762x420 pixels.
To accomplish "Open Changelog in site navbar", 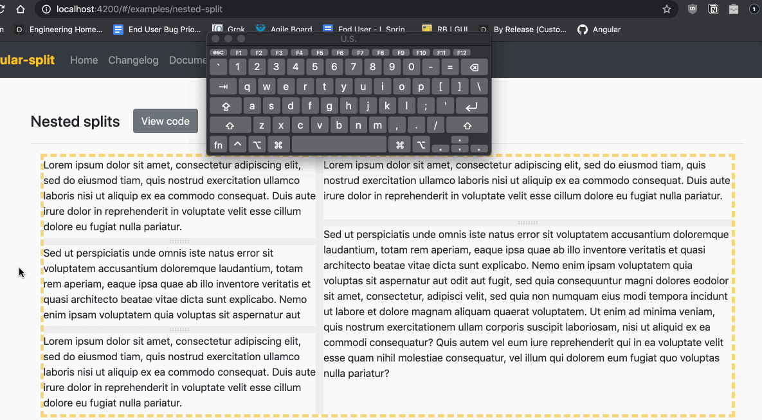I will pyautogui.click(x=133, y=60).
